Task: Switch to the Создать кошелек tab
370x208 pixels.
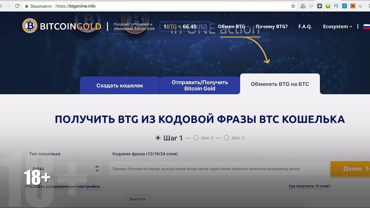Action: 120,85
